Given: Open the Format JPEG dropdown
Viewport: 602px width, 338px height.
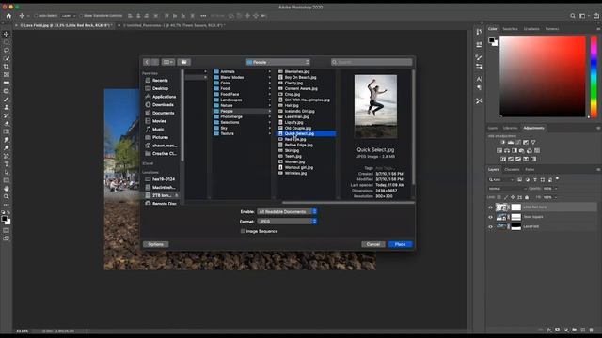Looking at the screenshot, I should pos(287,222).
